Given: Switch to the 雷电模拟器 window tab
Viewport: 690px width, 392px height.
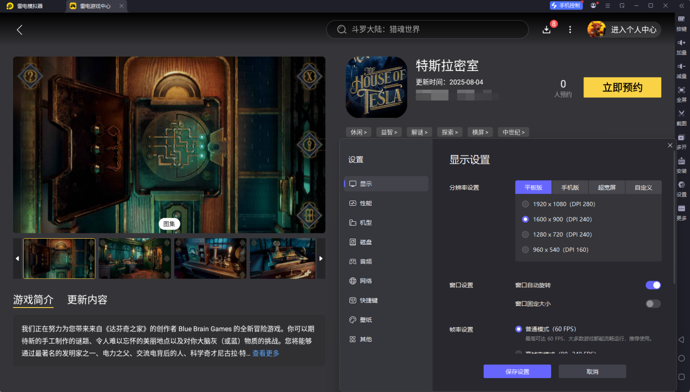Looking at the screenshot, I should [25, 6].
